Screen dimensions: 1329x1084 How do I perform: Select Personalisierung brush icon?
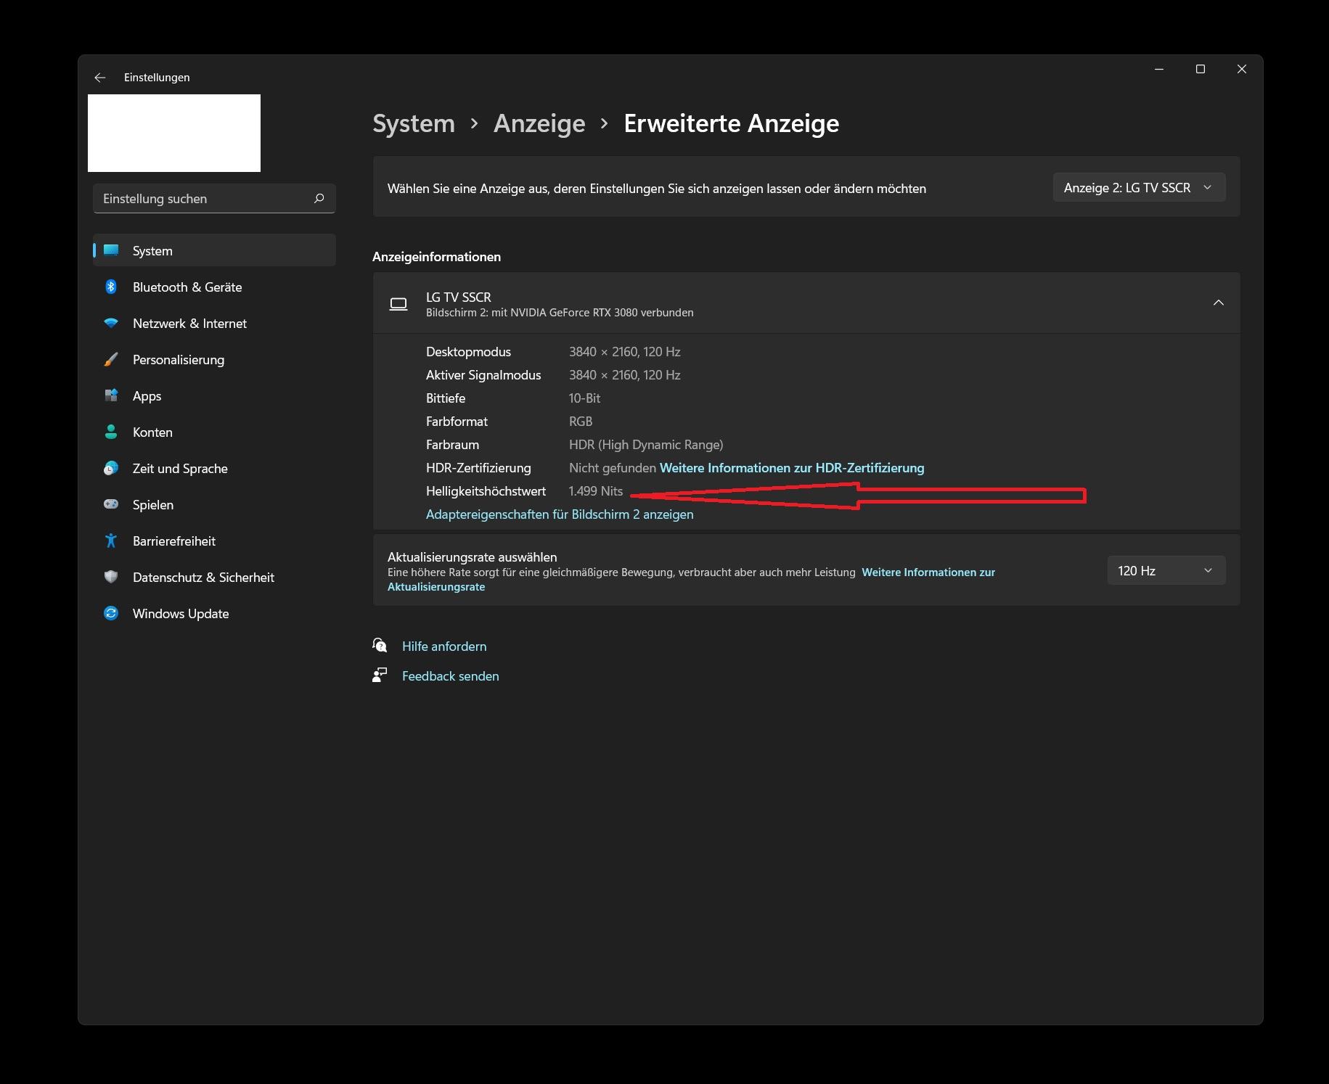pos(111,360)
